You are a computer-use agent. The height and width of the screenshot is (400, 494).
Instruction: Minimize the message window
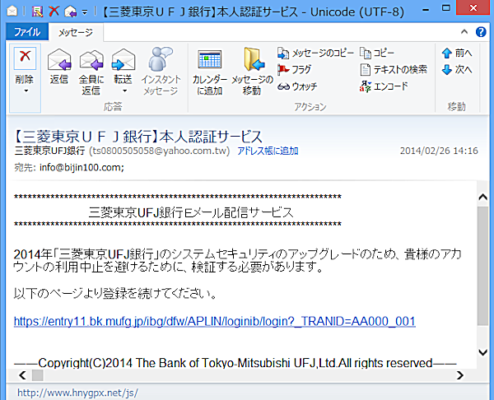426,9
